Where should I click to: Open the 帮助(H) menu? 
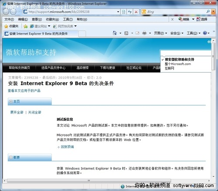[x=82, y=19]
